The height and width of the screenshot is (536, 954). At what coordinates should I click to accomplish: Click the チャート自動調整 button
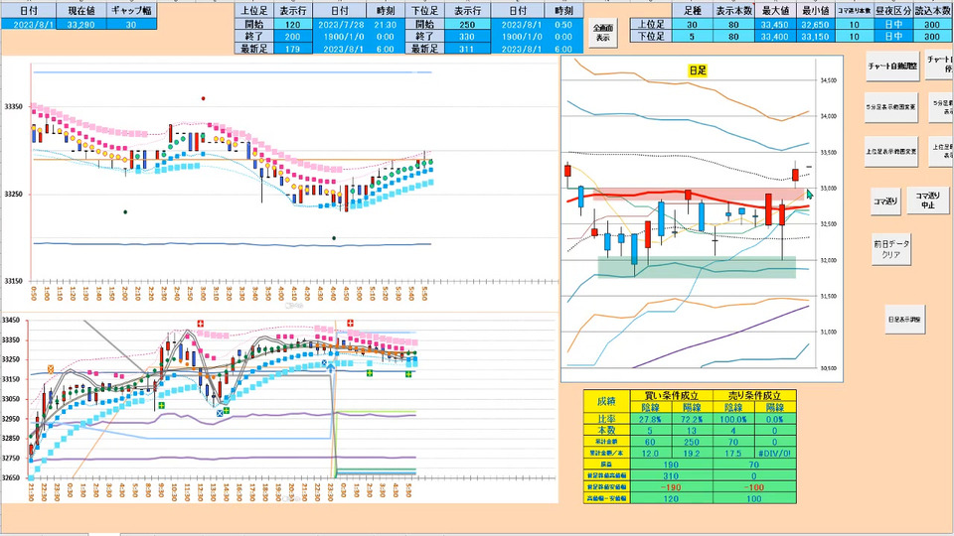(892, 67)
